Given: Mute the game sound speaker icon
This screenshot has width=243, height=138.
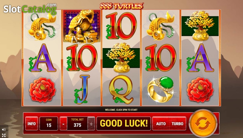Looking at the screenshot, I should (x=4, y=130).
